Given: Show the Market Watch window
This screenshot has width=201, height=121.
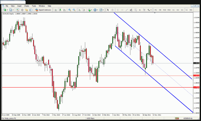Looking at the screenshot, I should pyautogui.click(x=18, y=10).
